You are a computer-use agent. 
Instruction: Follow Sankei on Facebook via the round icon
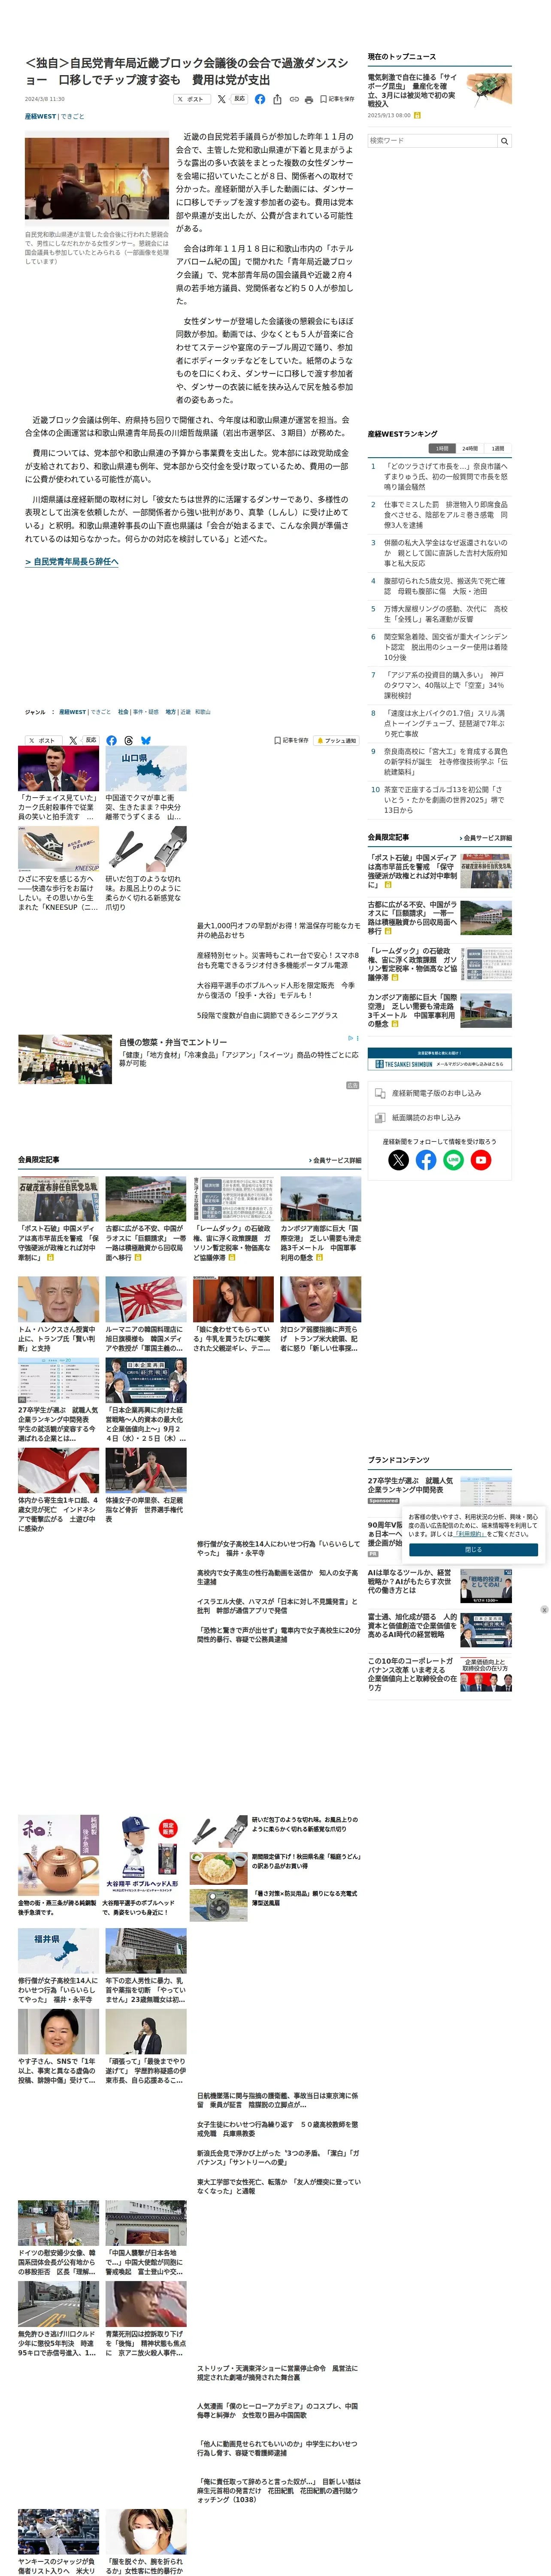(426, 1161)
